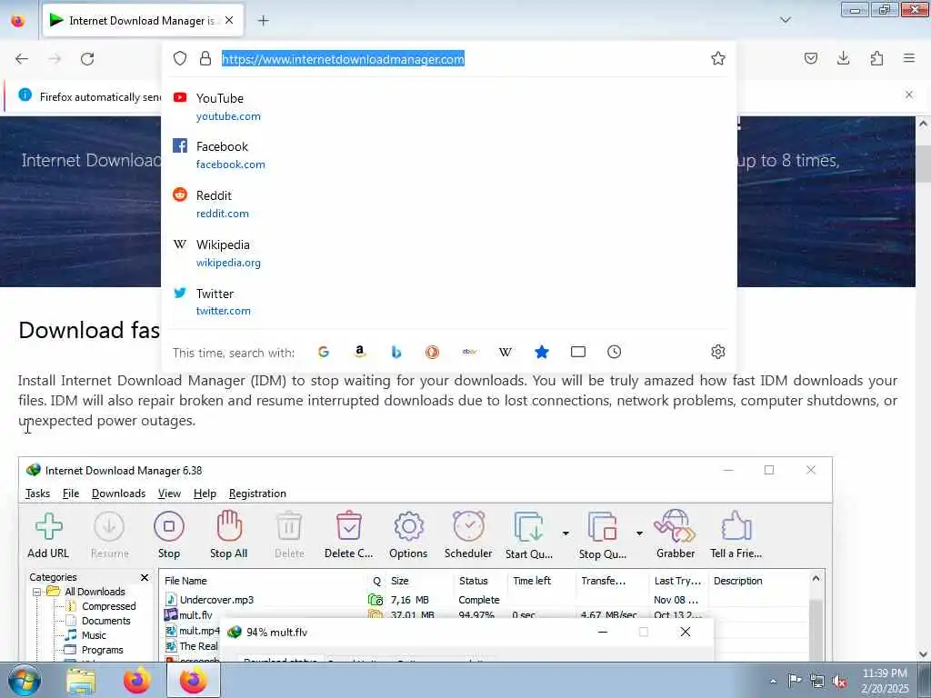Image resolution: width=931 pixels, height=698 pixels.
Task: Bookmark this page with the star icon
Action: click(718, 58)
